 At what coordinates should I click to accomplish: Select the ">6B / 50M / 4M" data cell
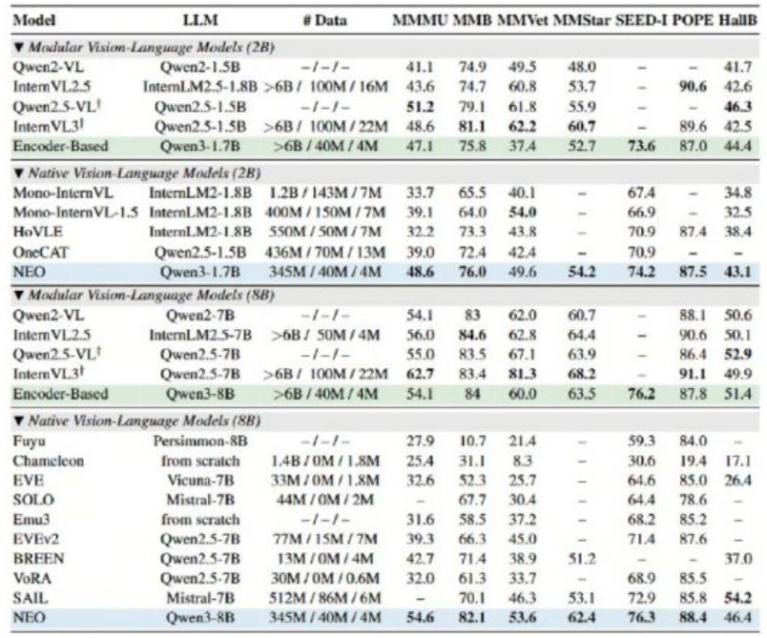(x=325, y=335)
